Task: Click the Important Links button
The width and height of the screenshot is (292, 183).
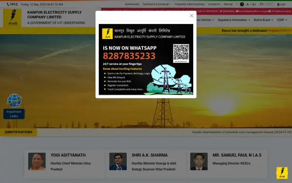Action: point(14,114)
